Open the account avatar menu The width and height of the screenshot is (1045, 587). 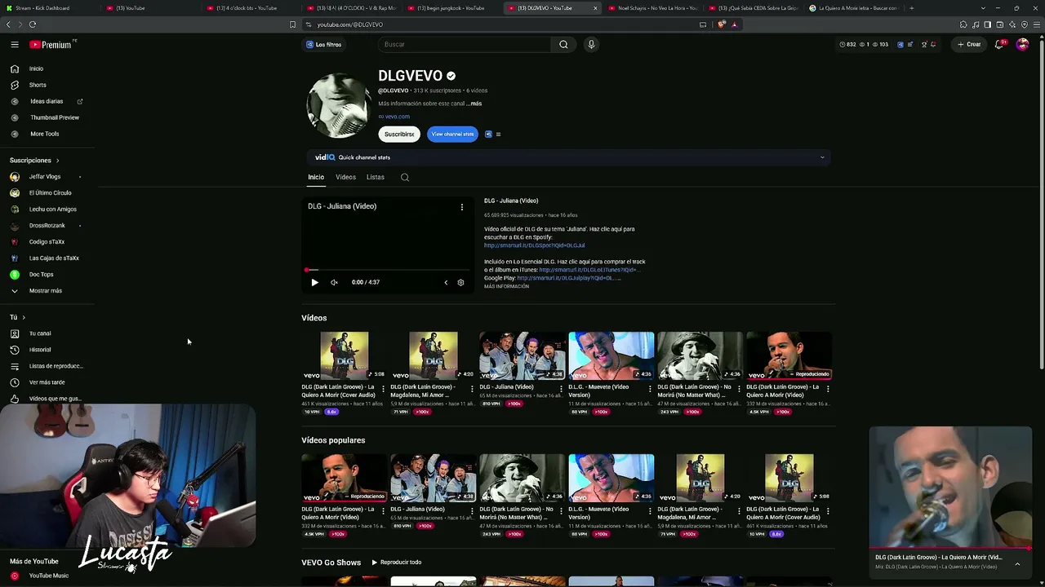point(1022,45)
